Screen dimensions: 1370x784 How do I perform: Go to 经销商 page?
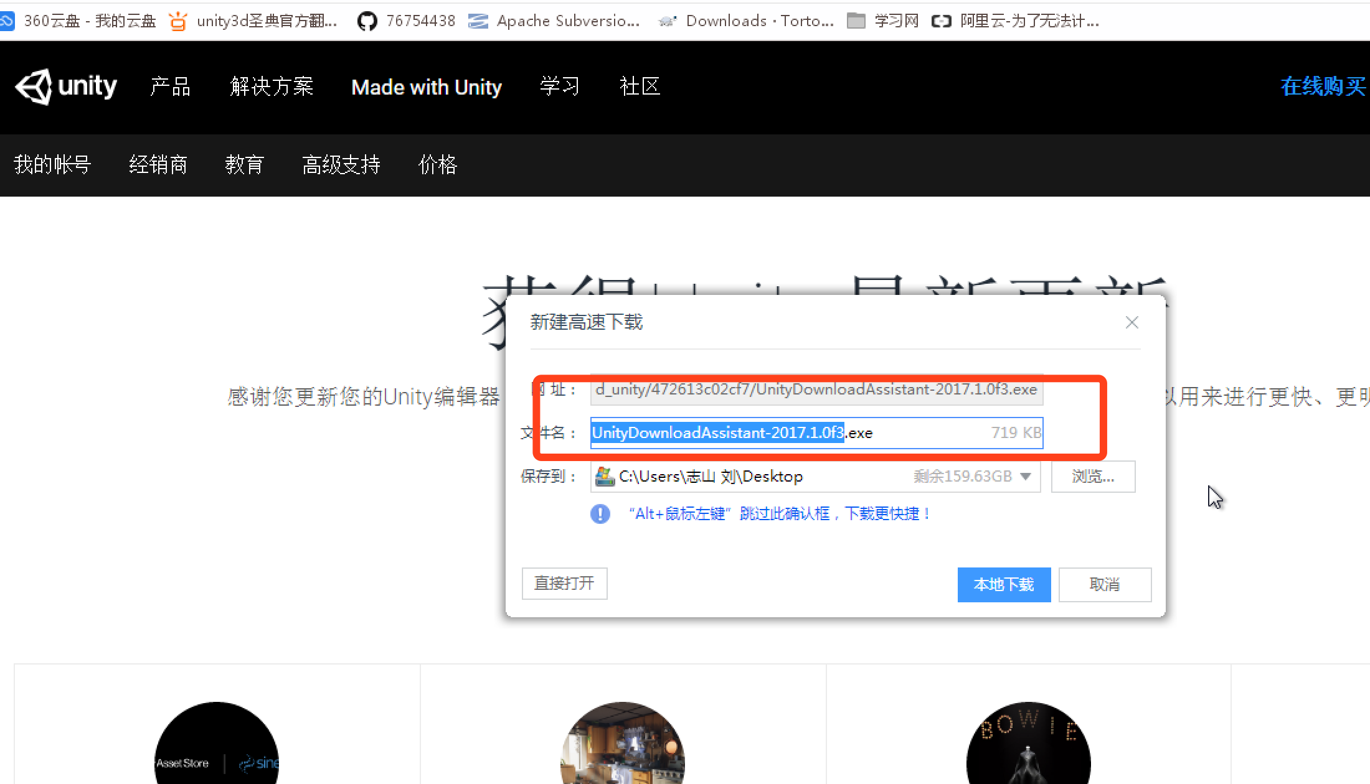158,165
